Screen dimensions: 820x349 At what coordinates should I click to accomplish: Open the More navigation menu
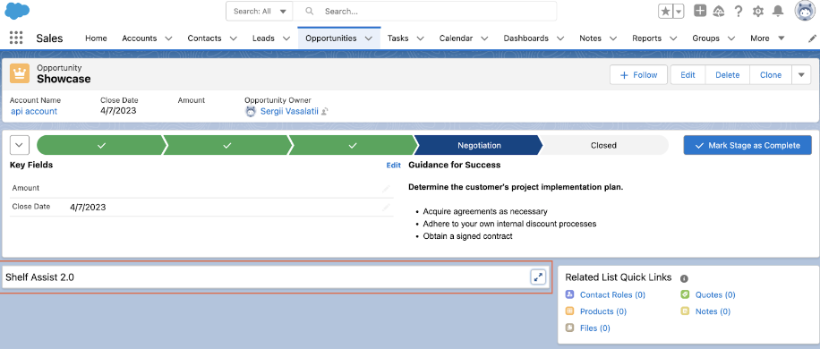point(767,38)
